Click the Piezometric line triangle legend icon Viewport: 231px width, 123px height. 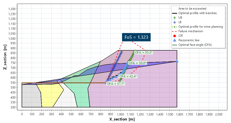coord(175,40)
